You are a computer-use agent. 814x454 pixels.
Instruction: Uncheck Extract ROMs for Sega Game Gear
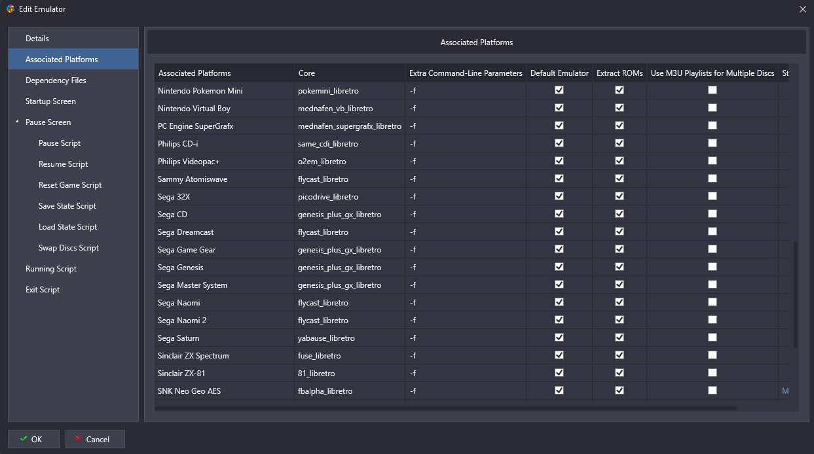[620, 249]
